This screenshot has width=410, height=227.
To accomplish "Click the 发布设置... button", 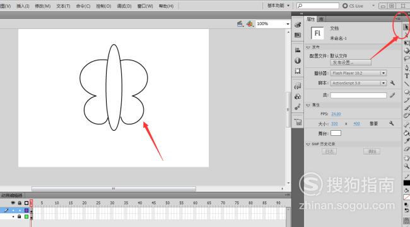I will tap(351, 62).
